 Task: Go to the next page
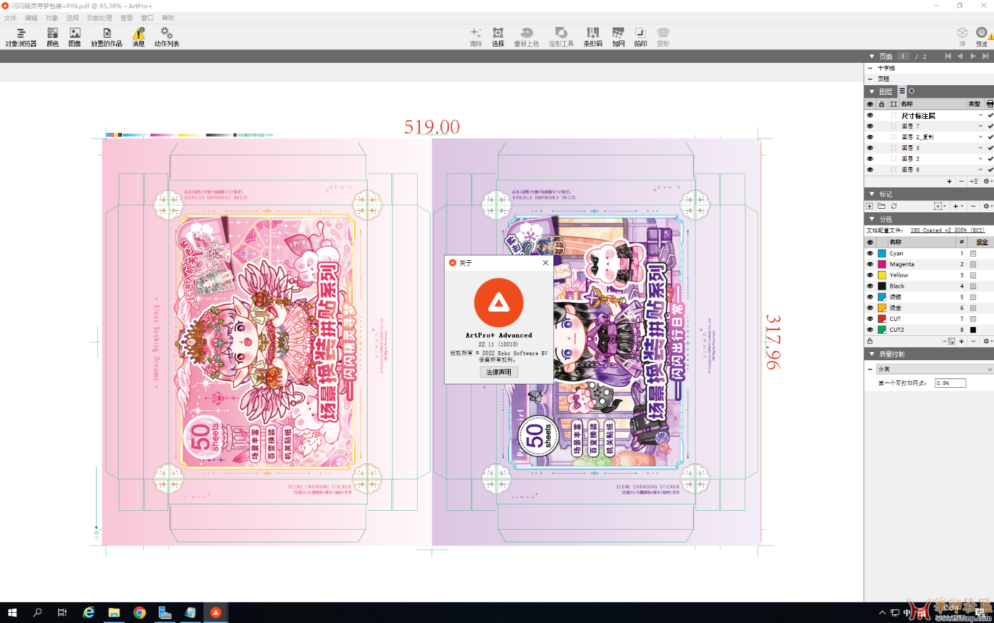973,56
